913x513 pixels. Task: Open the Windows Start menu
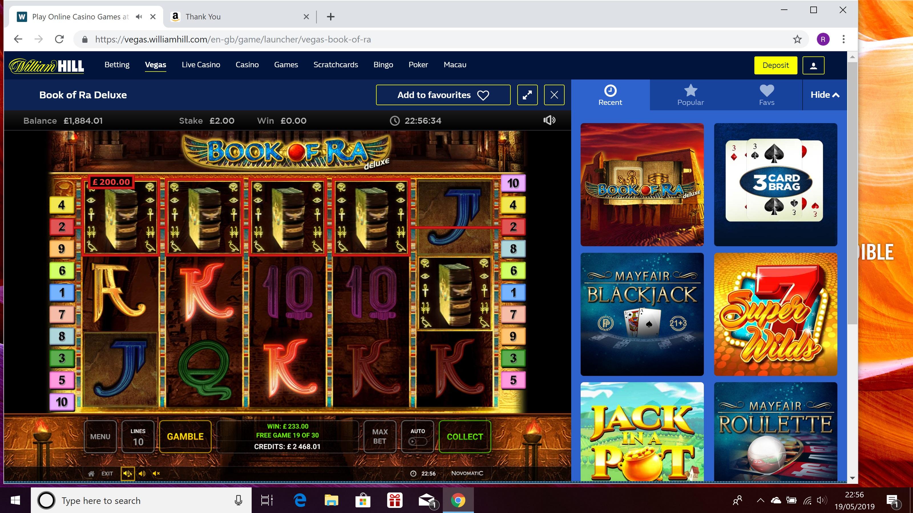[x=15, y=500]
